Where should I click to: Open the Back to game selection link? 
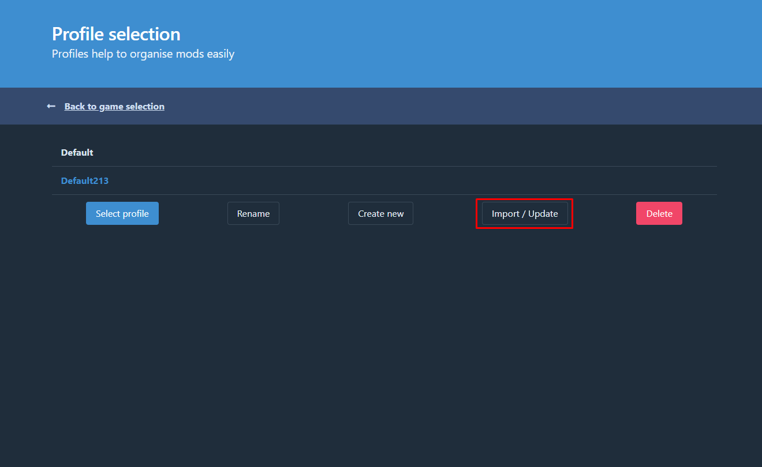tap(114, 106)
